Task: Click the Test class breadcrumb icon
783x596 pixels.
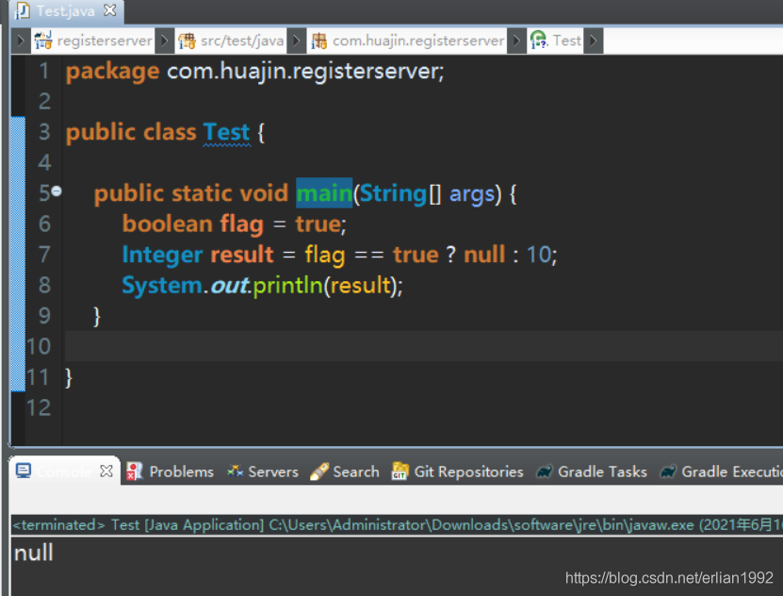Action: pyautogui.click(x=538, y=40)
